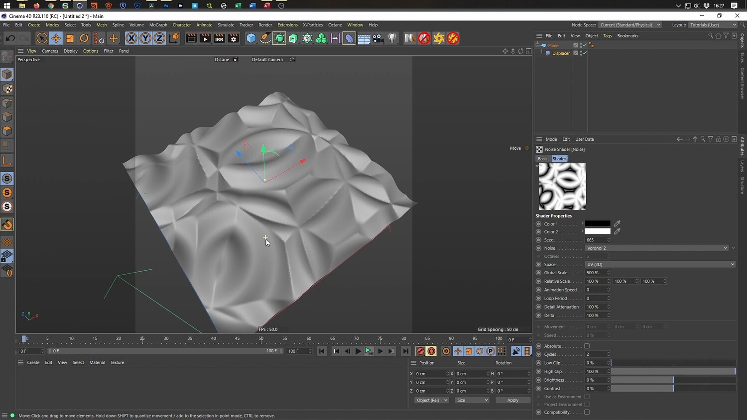
Task: Open the Layout dropdown showing Tutorials (User)
Action: click(x=712, y=25)
